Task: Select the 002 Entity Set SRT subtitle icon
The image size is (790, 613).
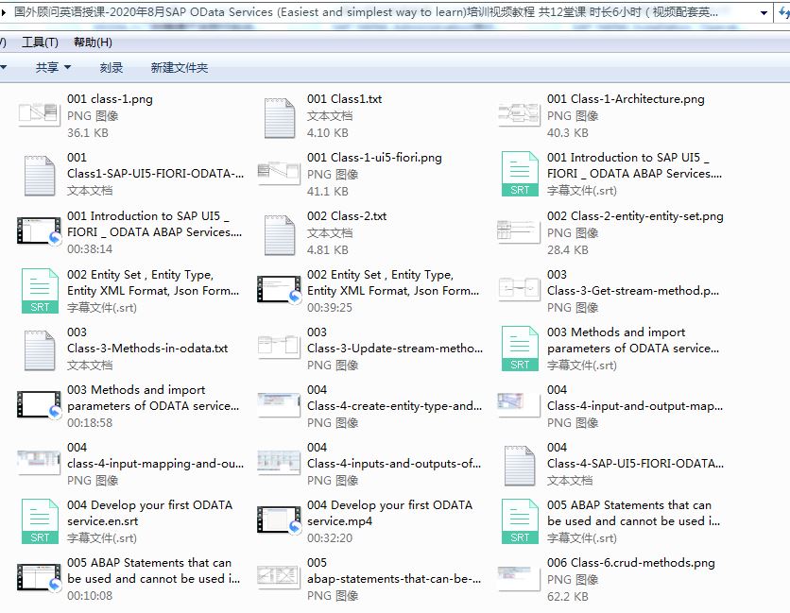Action: coord(40,291)
